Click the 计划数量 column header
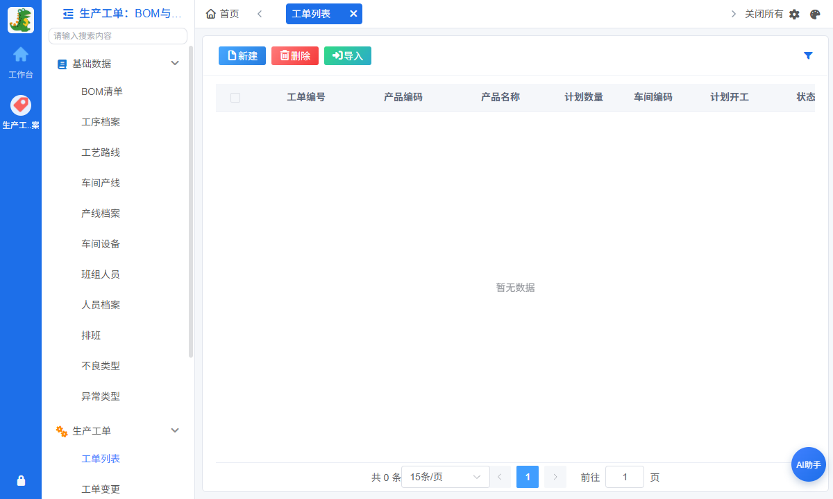This screenshot has width=833, height=499. [584, 98]
